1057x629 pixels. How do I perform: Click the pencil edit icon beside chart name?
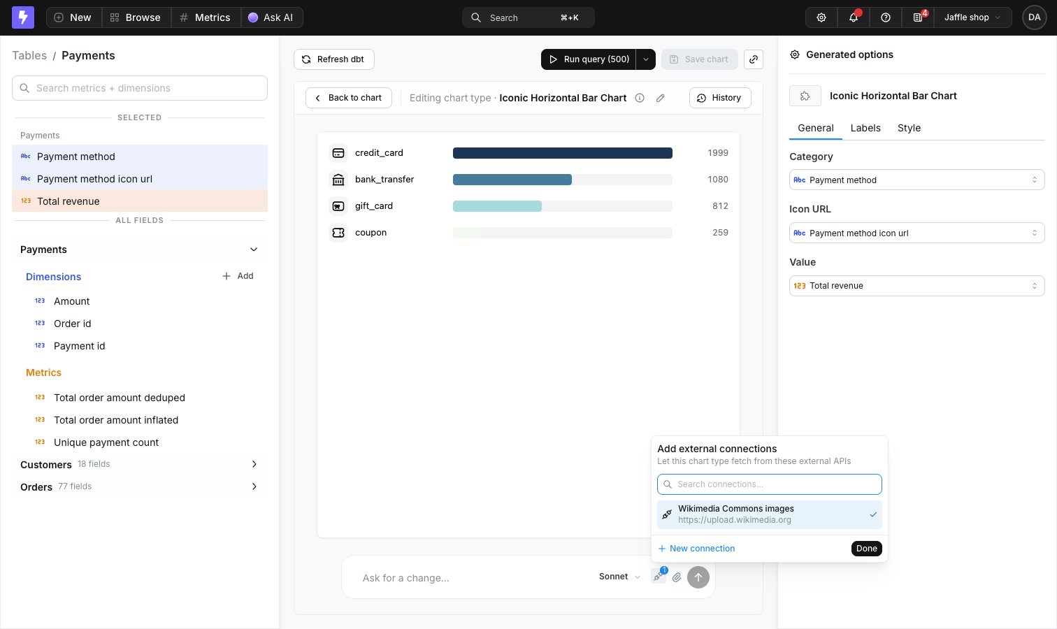pos(661,98)
